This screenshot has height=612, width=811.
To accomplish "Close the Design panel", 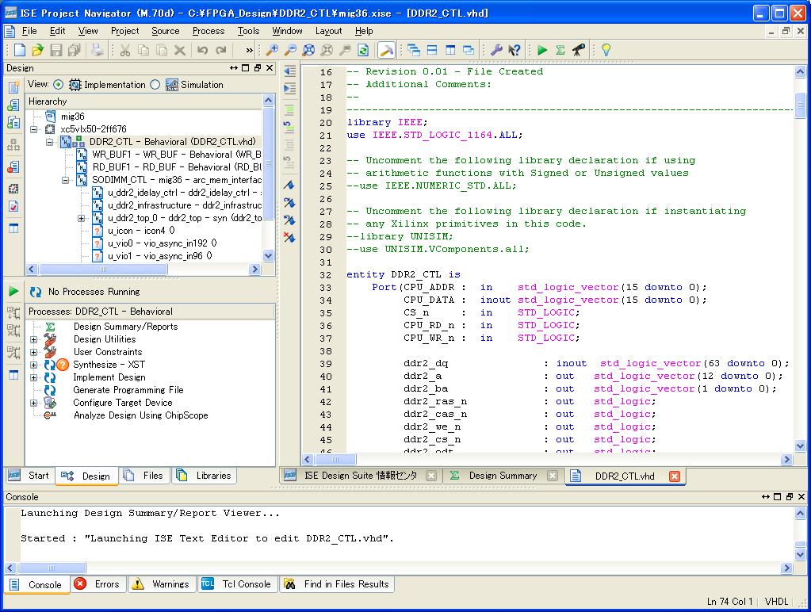I will click(x=270, y=67).
